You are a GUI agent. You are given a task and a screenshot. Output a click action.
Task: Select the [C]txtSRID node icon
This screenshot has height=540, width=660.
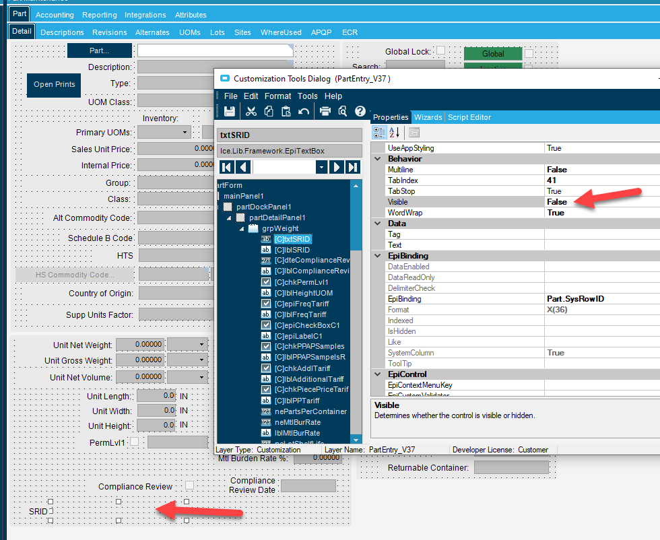coord(265,239)
